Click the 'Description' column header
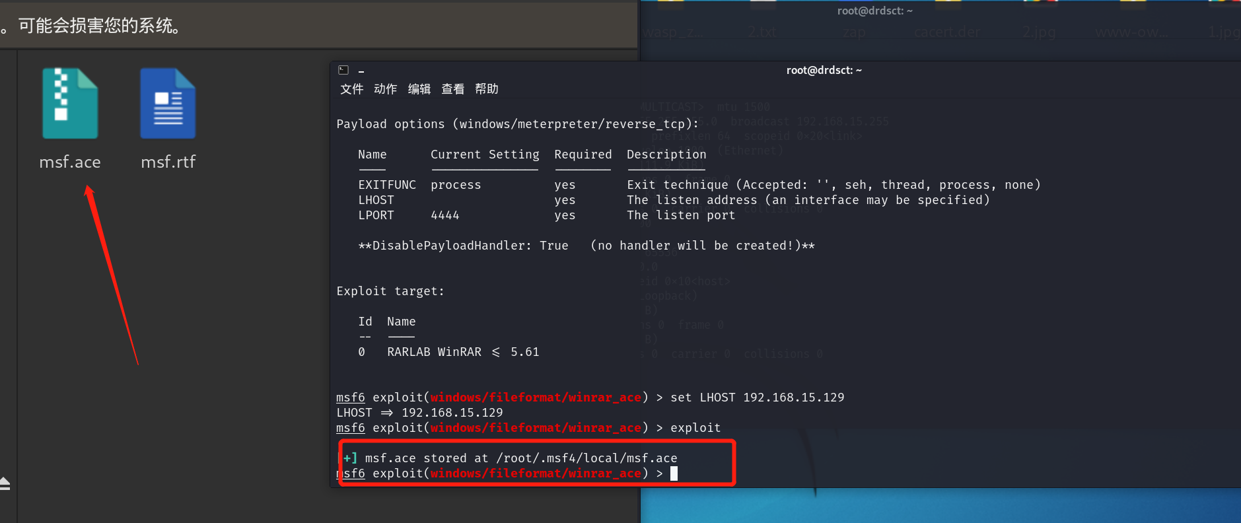 point(666,155)
